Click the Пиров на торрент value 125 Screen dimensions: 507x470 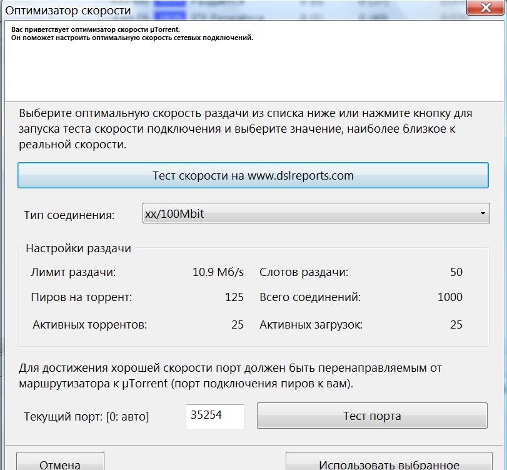pyautogui.click(x=234, y=297)
